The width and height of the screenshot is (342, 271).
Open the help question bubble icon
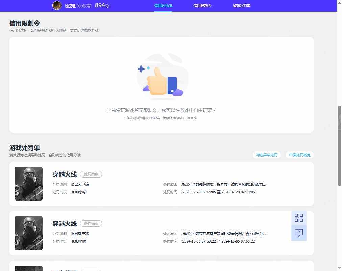[x=299, y=233]
